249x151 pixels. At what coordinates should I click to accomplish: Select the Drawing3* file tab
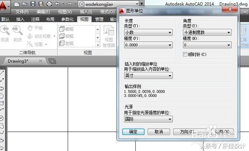point(18,61)
